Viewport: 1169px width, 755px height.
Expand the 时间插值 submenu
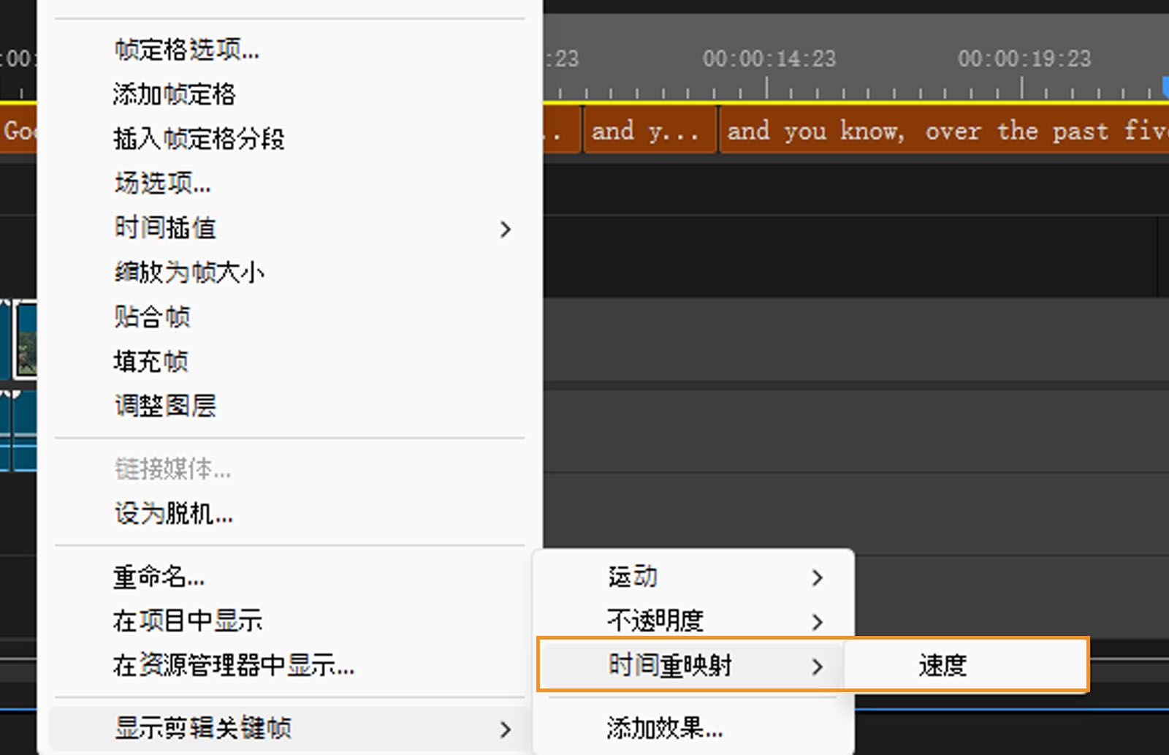[290, 228]
